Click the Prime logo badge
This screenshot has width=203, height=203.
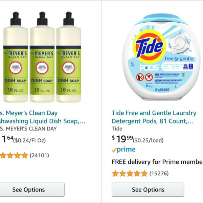click(123, 150)
